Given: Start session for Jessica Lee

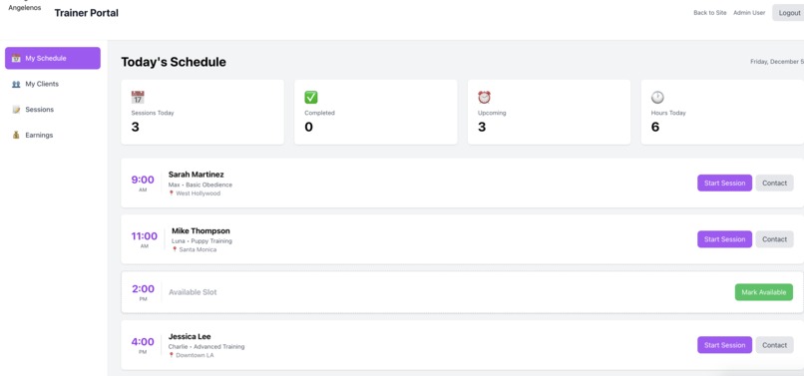Looking at the screenshot, I should pyautogui.click(x=724, y=345).
